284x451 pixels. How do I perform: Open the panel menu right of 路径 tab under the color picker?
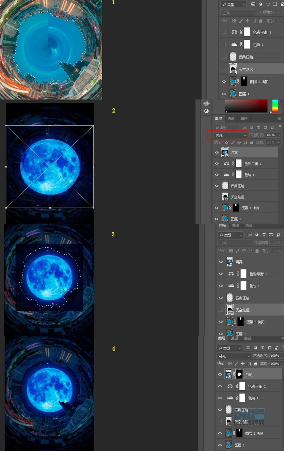[x=279, y=118]
